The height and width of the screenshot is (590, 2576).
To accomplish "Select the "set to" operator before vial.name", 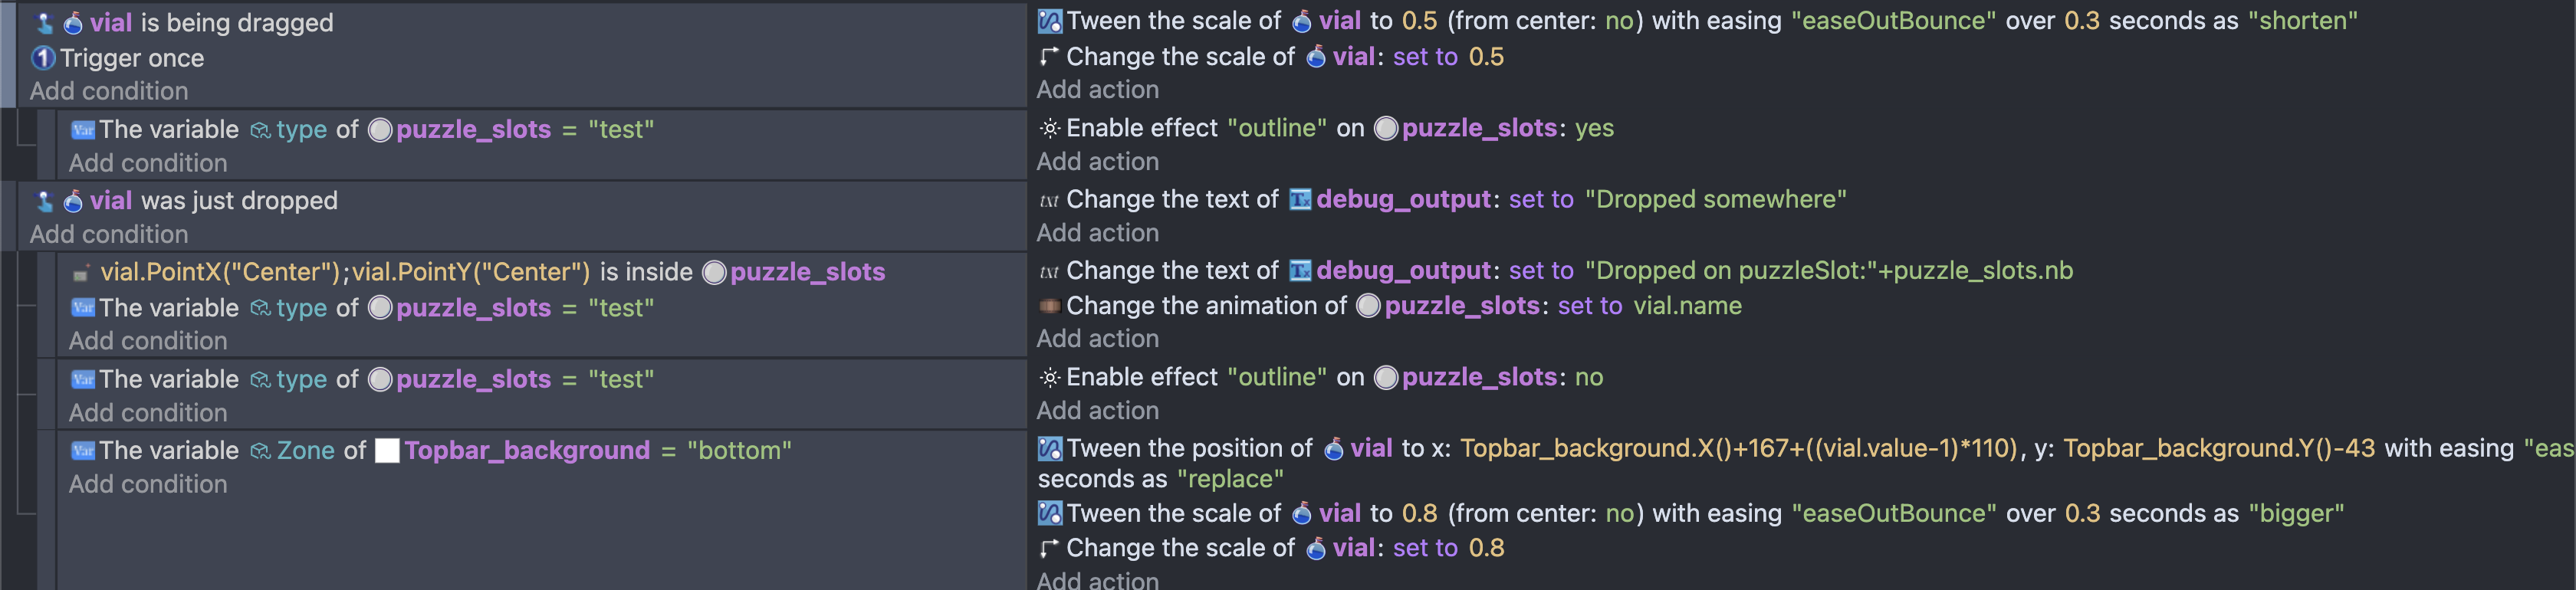I will pyautogui.click(x=1589, y=306).
